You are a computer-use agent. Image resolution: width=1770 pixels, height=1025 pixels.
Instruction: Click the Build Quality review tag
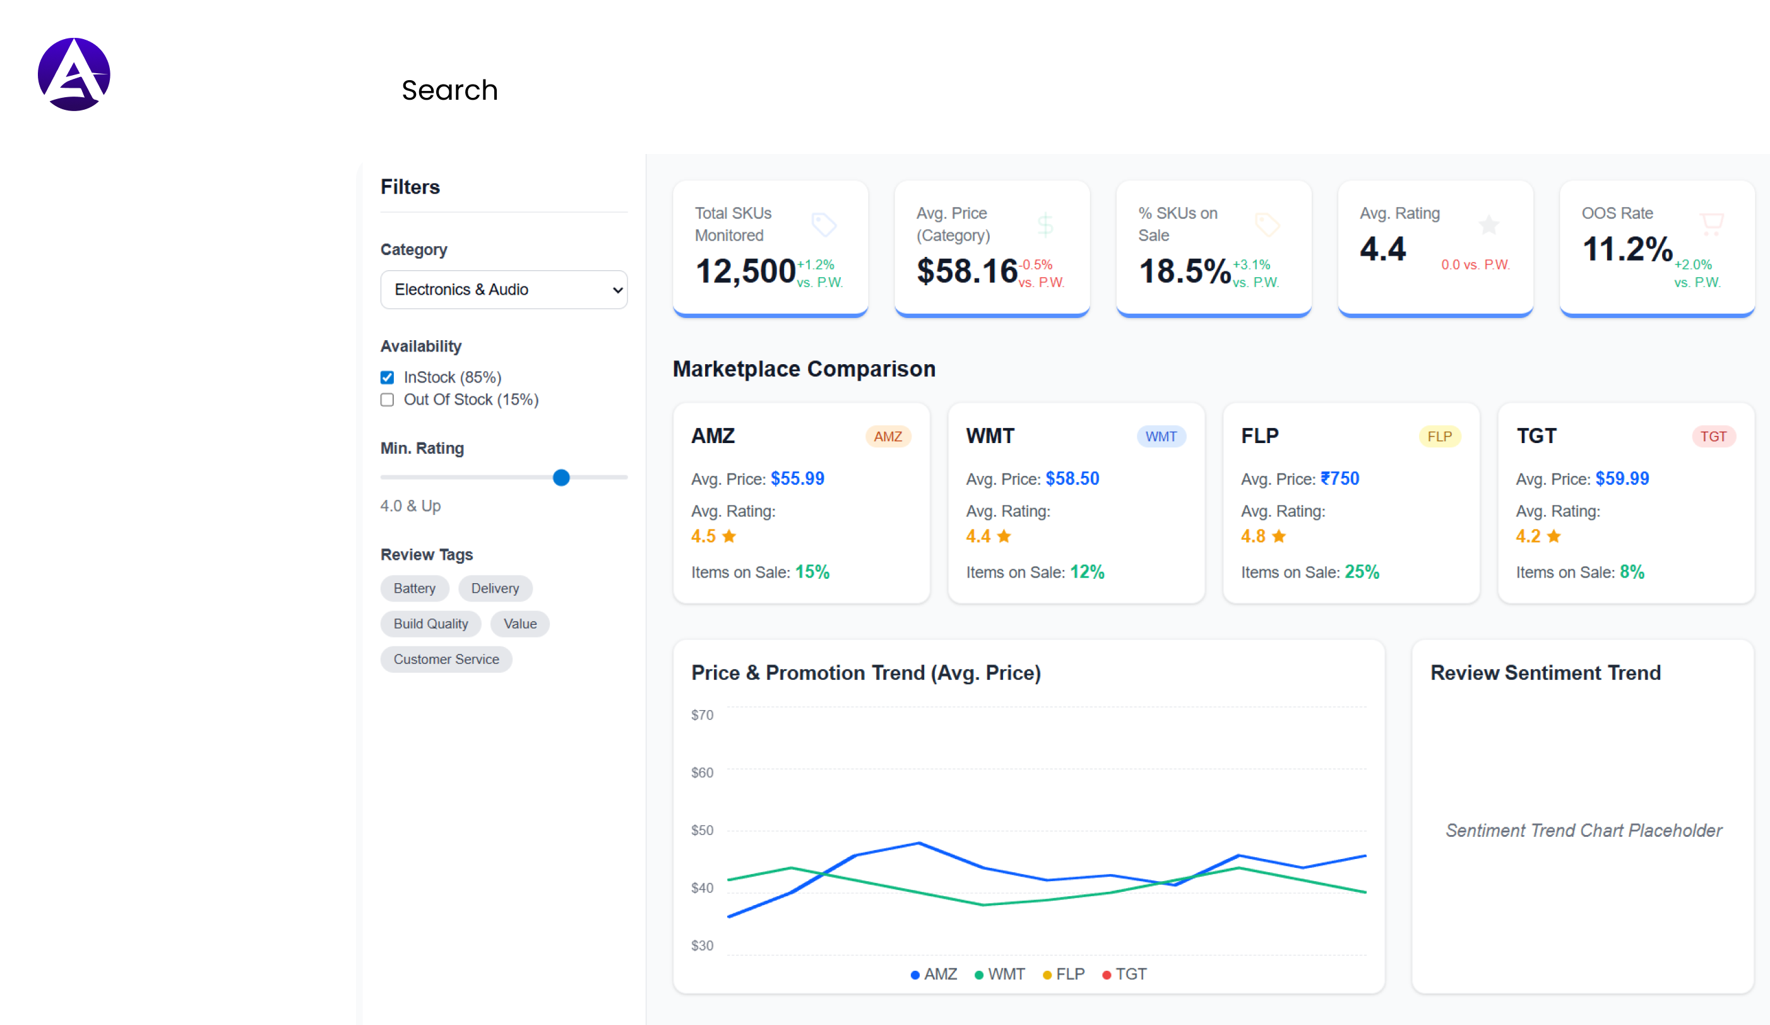430,624
